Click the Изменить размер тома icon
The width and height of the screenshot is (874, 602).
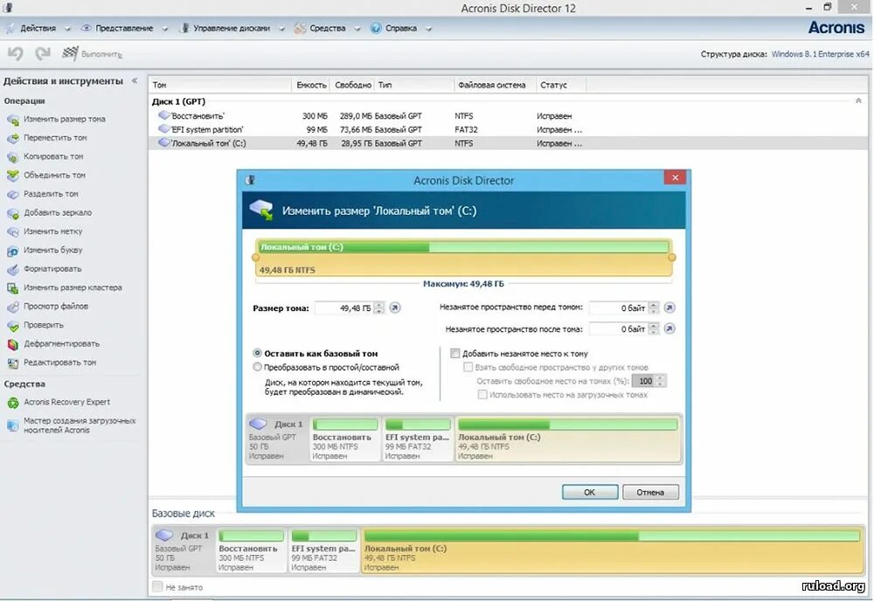13,120
